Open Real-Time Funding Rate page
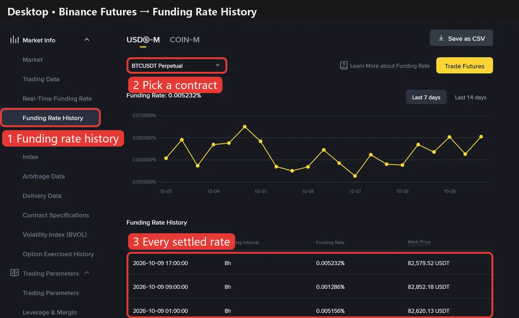This screenshot has height=318, width=519. click(x=57, y=98)
